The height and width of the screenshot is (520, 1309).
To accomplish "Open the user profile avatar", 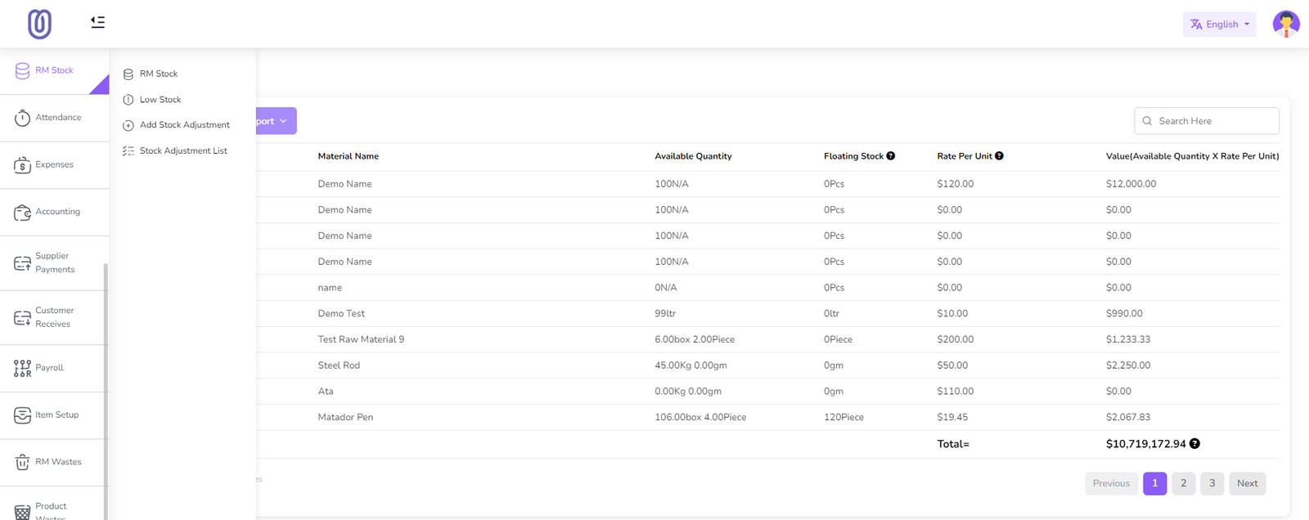I will [x=1285, y=24].
